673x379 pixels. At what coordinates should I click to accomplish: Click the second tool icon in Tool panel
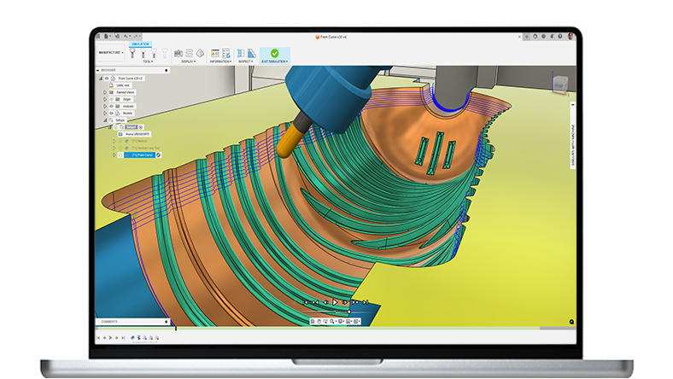[143, 53]
